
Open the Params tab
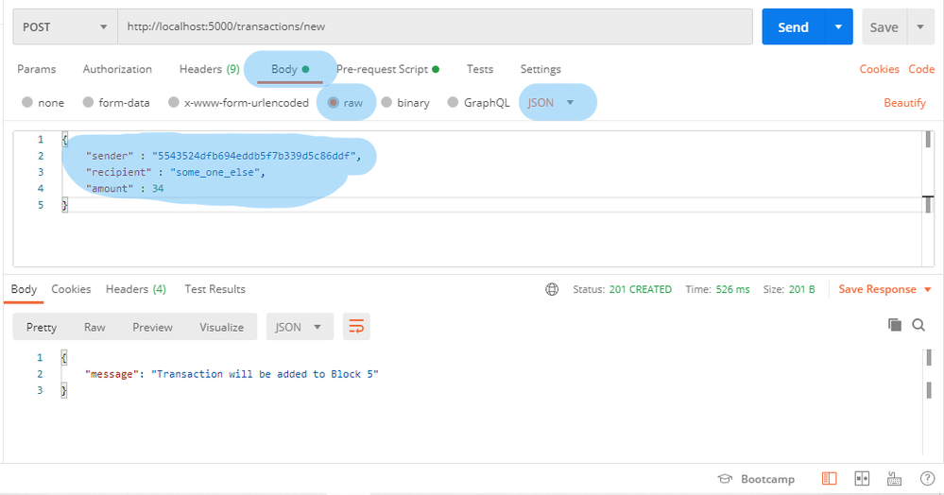[x=36, y=69]
